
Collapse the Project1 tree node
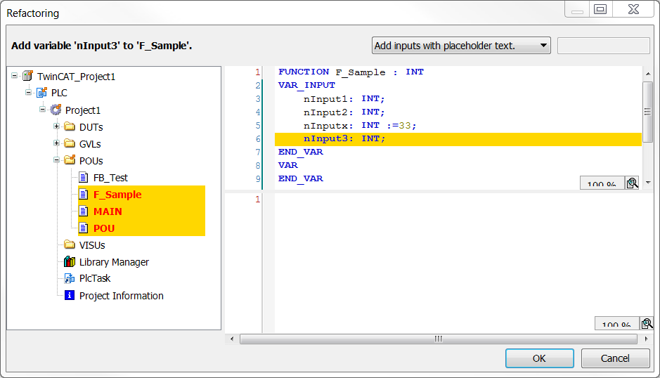[42, 110]
